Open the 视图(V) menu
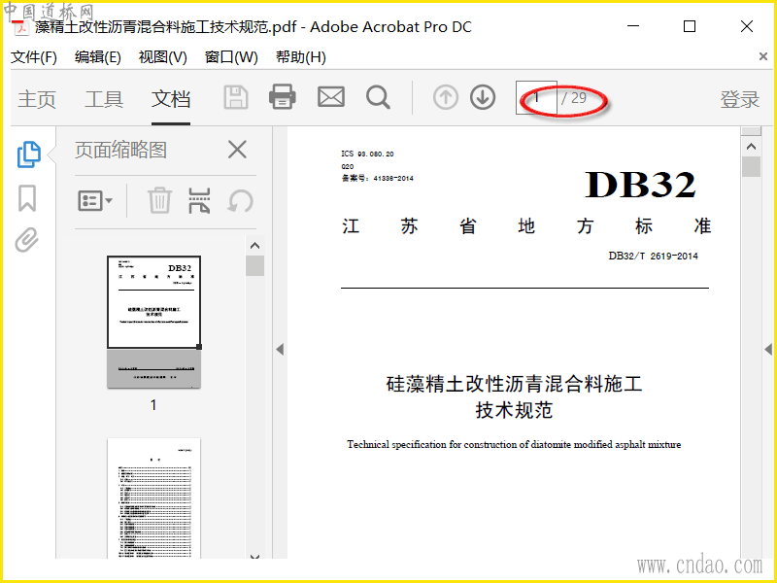 click(162, 57)
